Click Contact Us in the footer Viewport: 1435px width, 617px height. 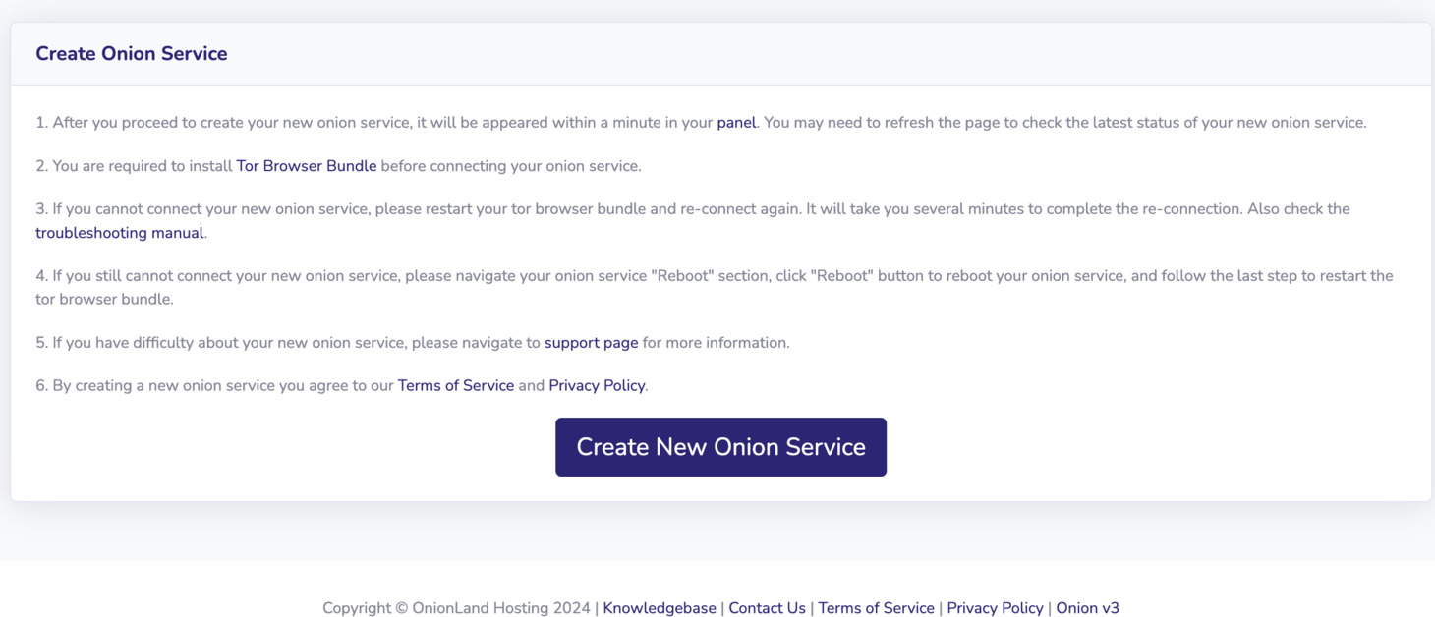(x=767, y=607)
